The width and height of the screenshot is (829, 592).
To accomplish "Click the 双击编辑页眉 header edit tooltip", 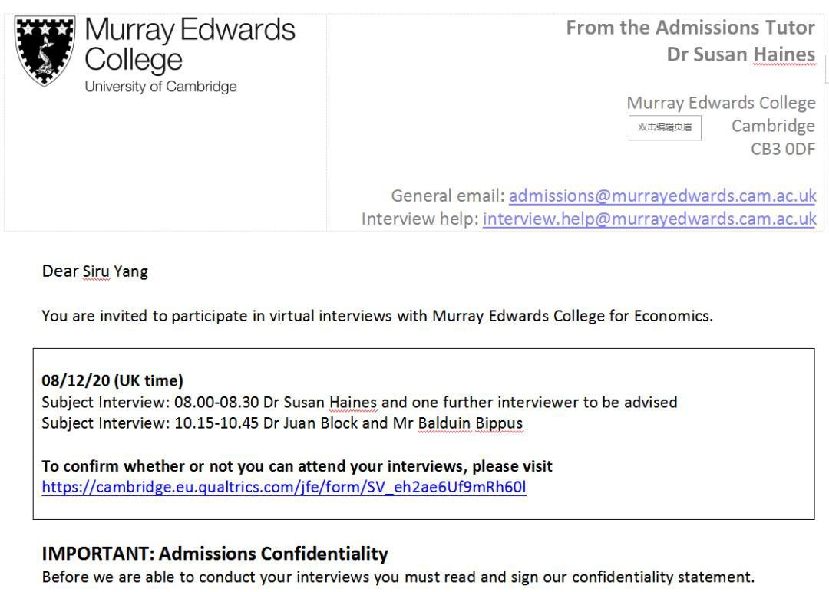I will pos(665,127).
